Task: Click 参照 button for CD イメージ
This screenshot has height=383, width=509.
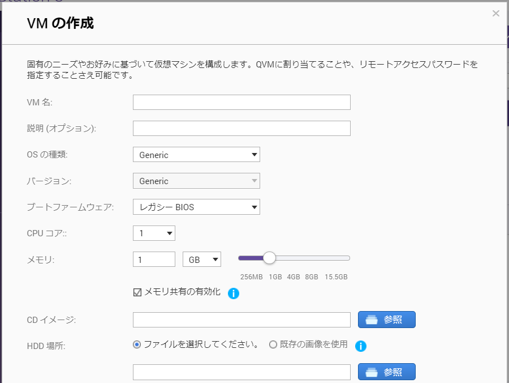Action: 387,320
